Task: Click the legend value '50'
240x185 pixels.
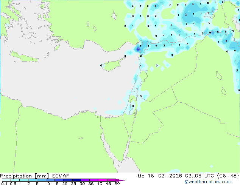Action: (117, 183)
